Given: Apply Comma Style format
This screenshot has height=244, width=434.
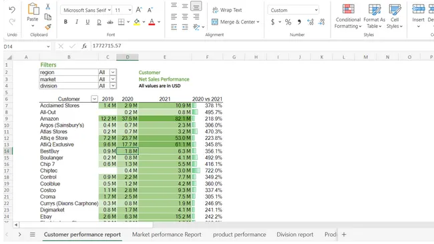Looking at the screenshot, I should tap(299, 22).
